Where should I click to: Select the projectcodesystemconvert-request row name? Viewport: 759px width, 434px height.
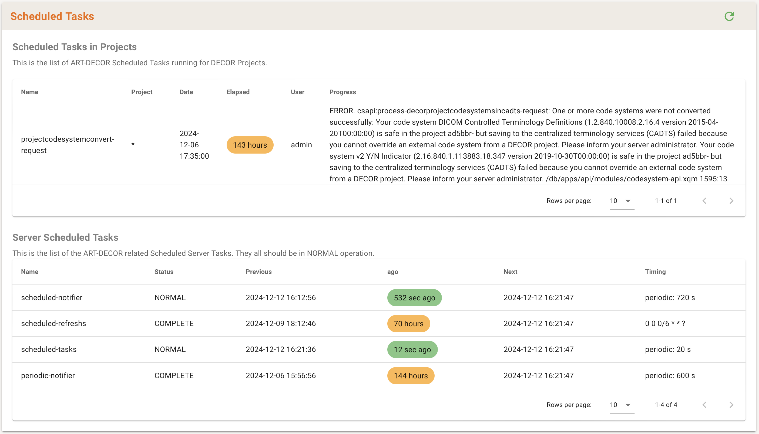[x=68, y=145]
